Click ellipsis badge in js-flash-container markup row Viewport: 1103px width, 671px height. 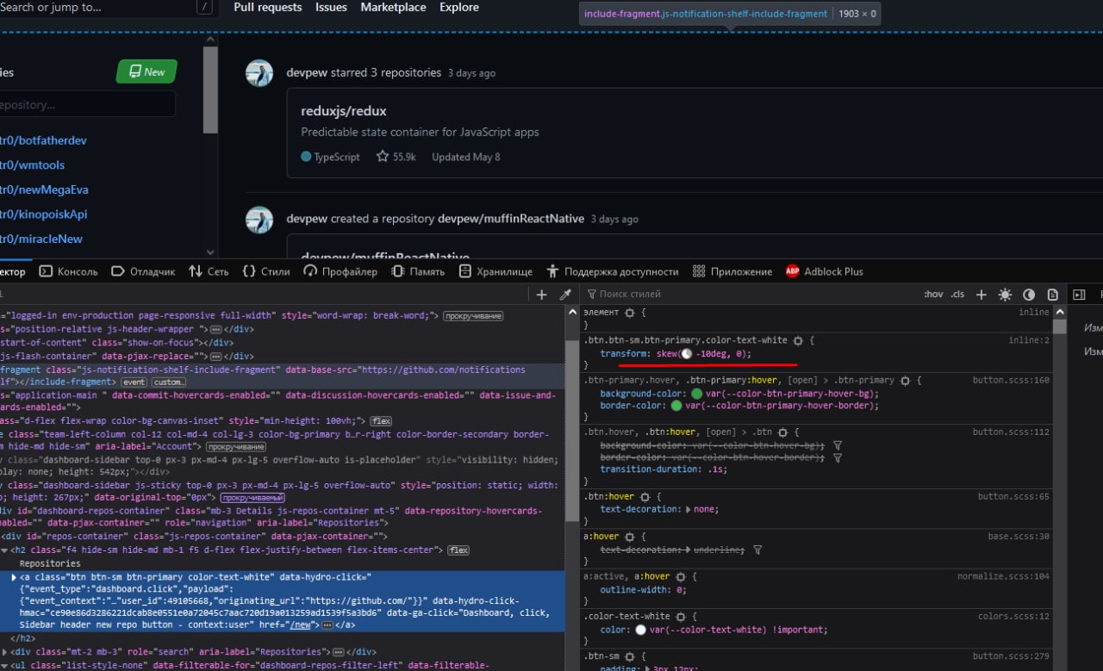point(215,356)
